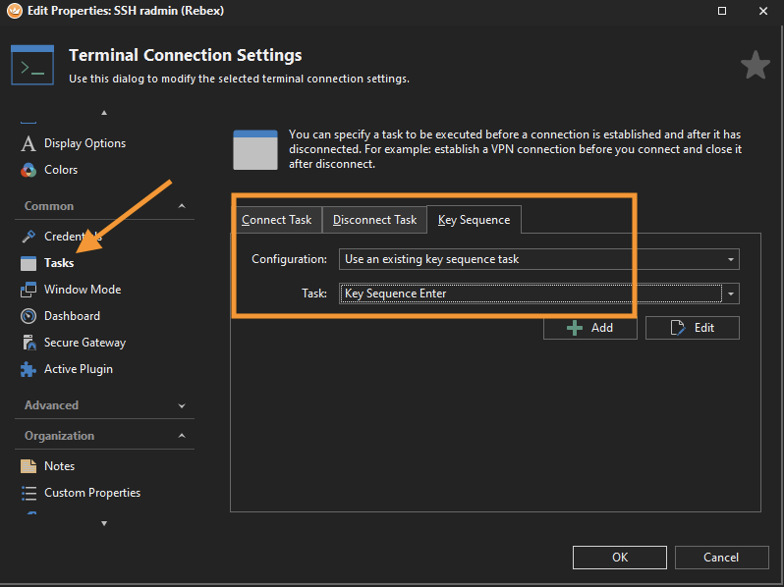Open the Configuration dropdown

(538, 259)
